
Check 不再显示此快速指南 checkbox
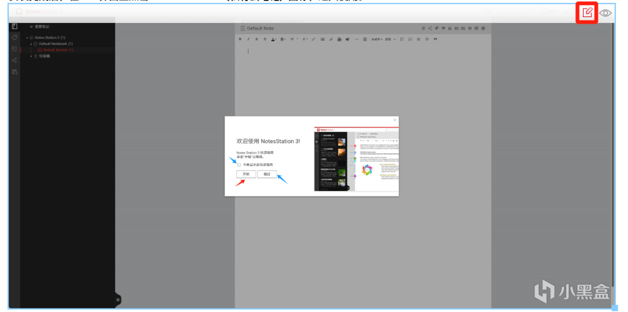pyautogui.click(x=239, y=165)
